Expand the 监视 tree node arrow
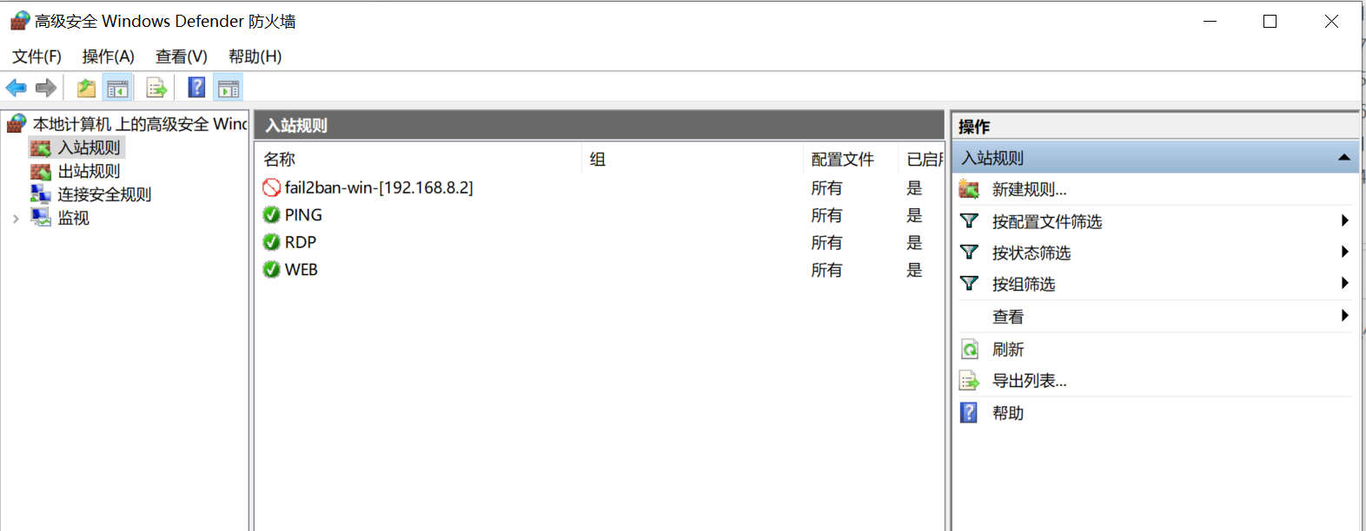This screenshot has height=531, width=1366. coord(16,219)
